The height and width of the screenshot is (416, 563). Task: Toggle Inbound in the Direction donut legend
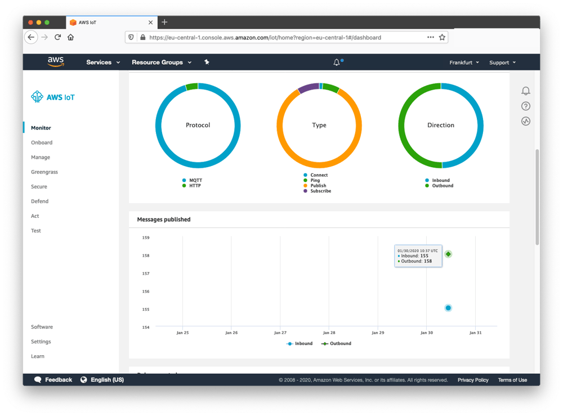click(437, 180)
